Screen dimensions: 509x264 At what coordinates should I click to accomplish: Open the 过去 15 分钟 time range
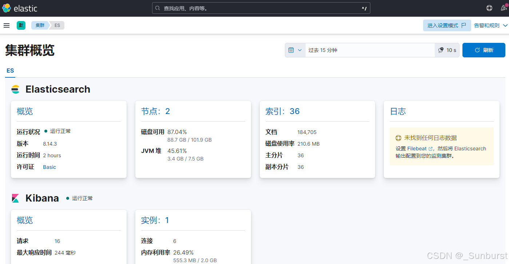coord(370,50)
